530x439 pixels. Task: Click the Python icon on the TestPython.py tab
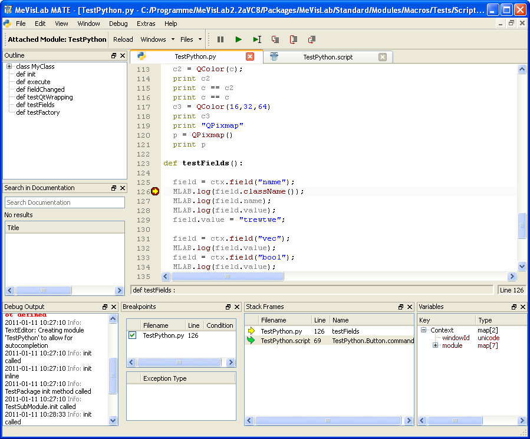141,56
